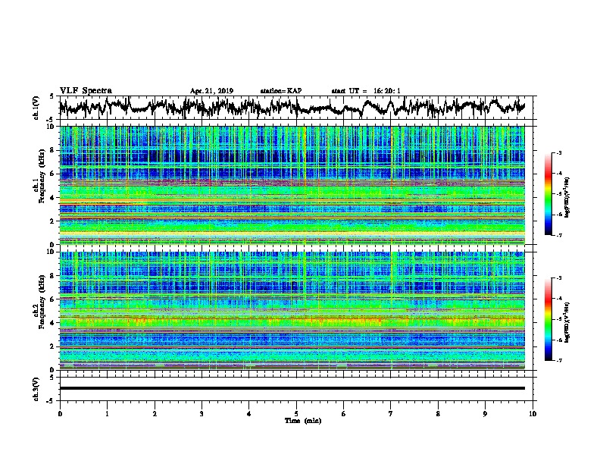Click the VLF Spectra title
Screen dimensions: 600x464
(x=86, y=90)
